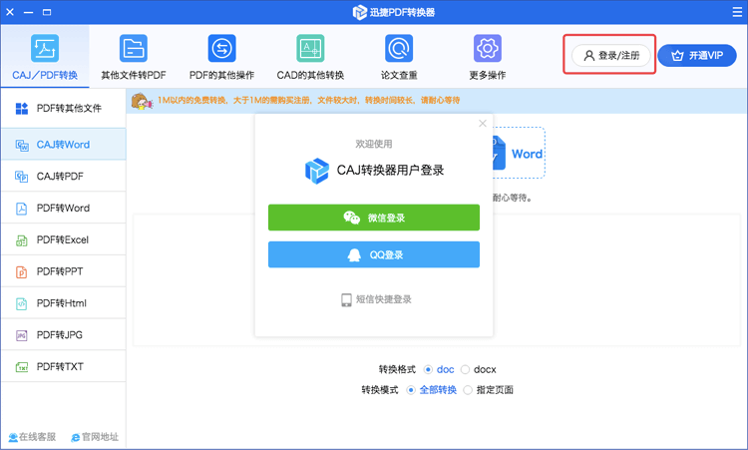Click the 欢迎使用 welcome text

tap(374, 144)
